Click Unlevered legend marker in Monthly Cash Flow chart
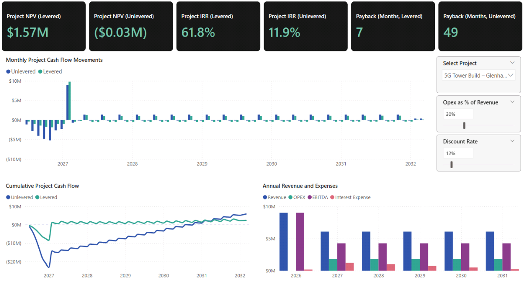523x294 pixels. click(8, 72)
